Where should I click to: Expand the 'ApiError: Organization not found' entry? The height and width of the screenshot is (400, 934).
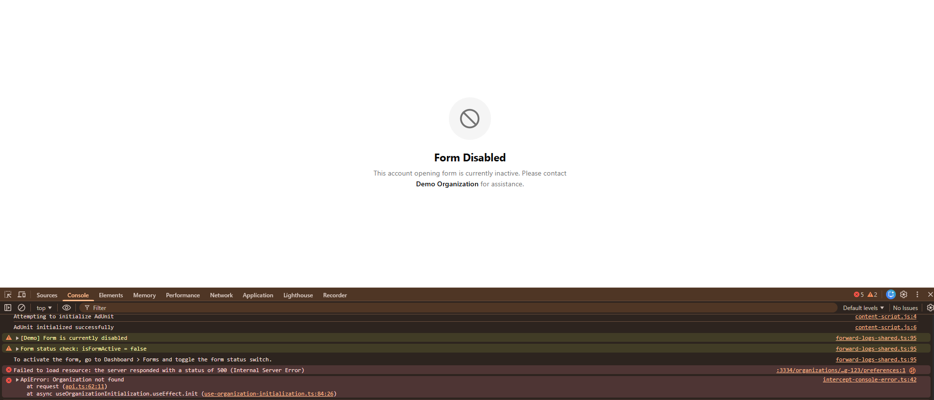coord(17,380)
